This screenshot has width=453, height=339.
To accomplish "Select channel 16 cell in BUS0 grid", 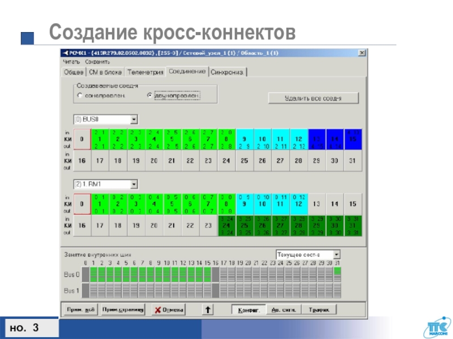I will click(82, 161).
